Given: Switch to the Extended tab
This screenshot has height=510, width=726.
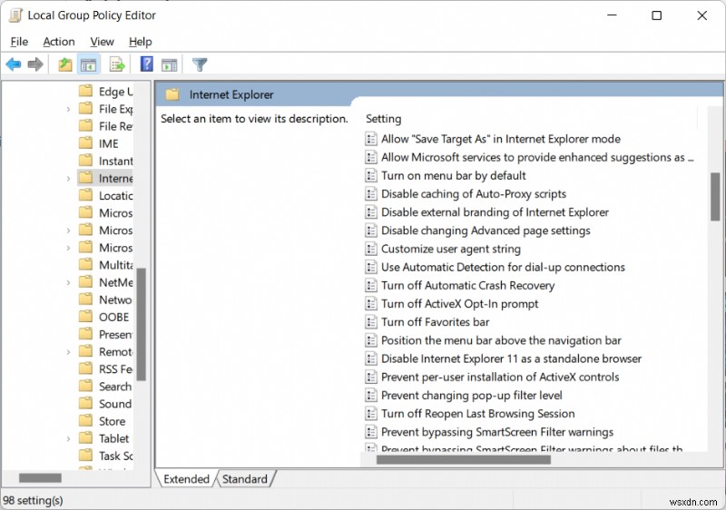Looking at the screenshot, I should 186,479.
